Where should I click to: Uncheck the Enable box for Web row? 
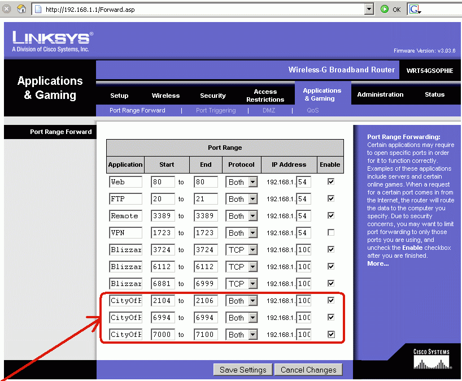pos(330,181)
